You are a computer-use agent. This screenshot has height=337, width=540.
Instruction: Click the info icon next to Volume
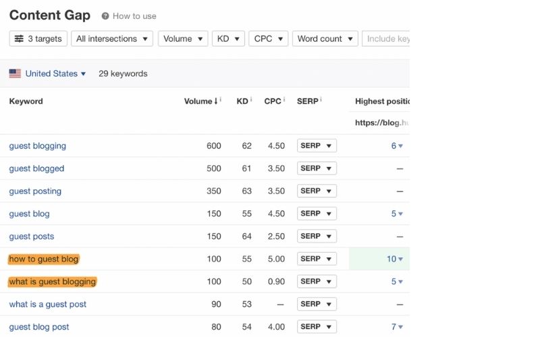pos(221,100)
